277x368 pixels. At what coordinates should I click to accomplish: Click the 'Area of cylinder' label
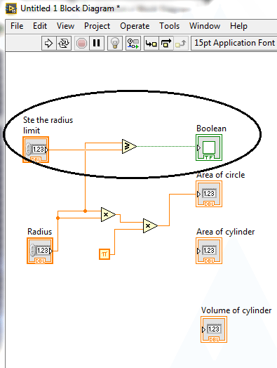(x=225, y=232)
